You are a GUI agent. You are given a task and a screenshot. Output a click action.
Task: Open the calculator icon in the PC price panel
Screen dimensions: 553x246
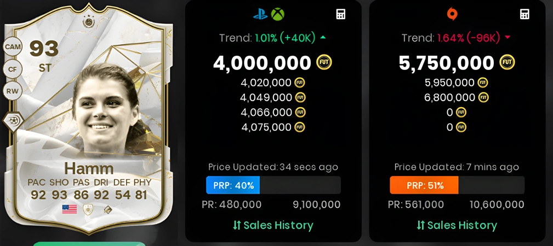click(525, 14)
